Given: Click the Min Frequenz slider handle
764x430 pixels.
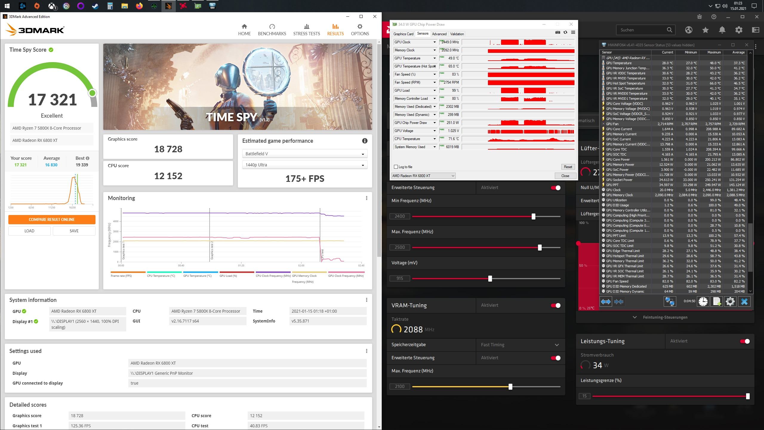Looking at the screenshot, I should pyautogui.click(x=533, y=216).
